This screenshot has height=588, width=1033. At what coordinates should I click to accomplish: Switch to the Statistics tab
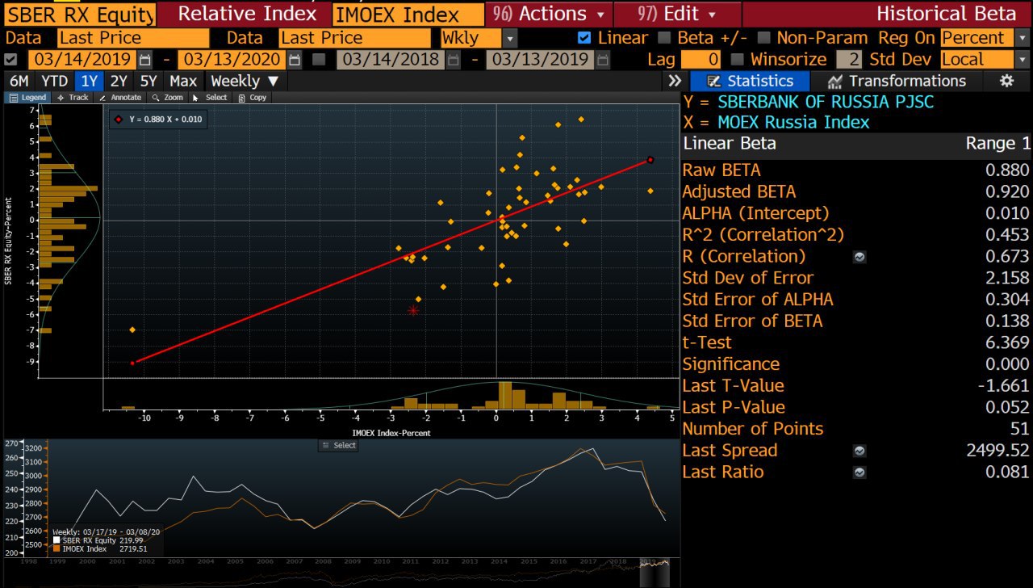tap(750, 81)
